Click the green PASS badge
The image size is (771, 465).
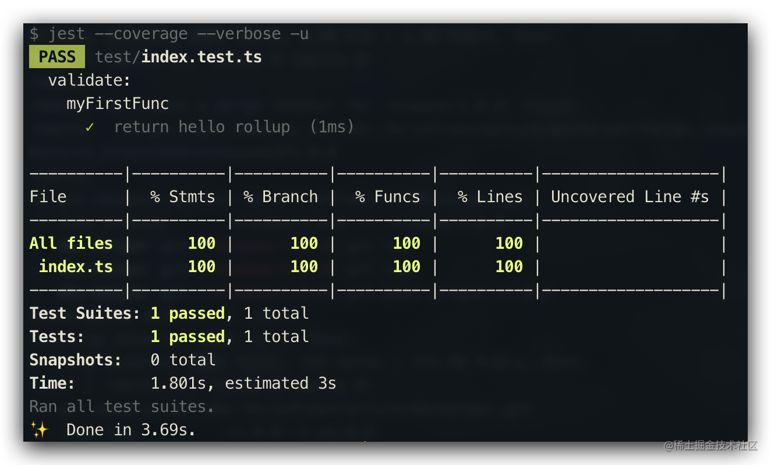57,57
